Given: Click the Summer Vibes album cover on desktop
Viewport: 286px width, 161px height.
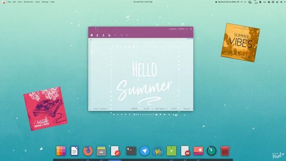Looking at the screenshot, I should point(240,42).
